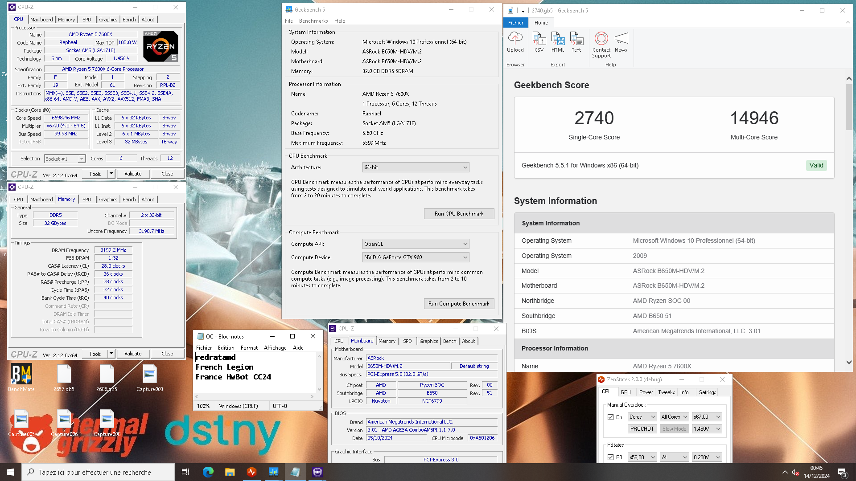Image resolution: width=856 pixels, height=481 pixels.
Task: Click scroll-down arrow in Geekbench results
Action: 848,363
